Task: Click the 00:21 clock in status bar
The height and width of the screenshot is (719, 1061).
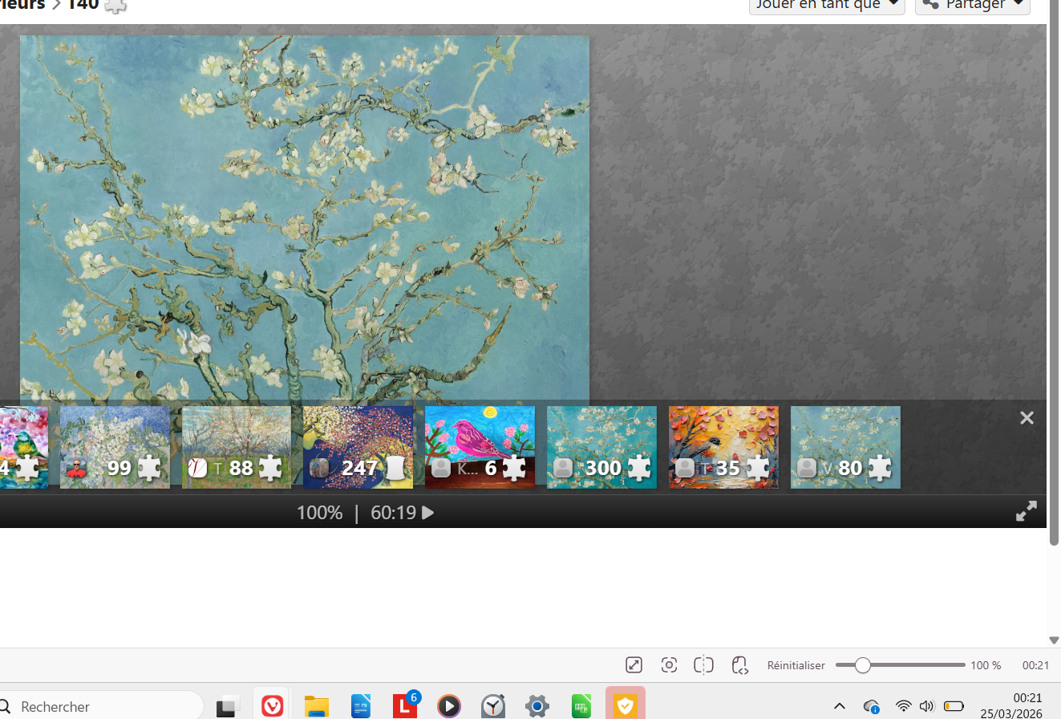Action: click(x=1035, y=665)
